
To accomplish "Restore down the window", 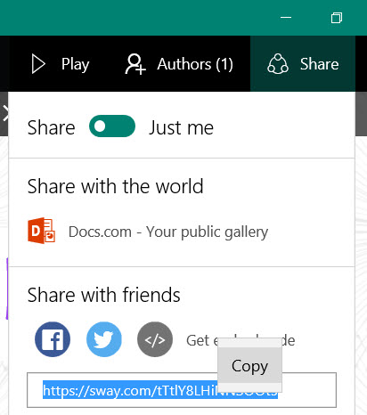I will pos(337,18).
